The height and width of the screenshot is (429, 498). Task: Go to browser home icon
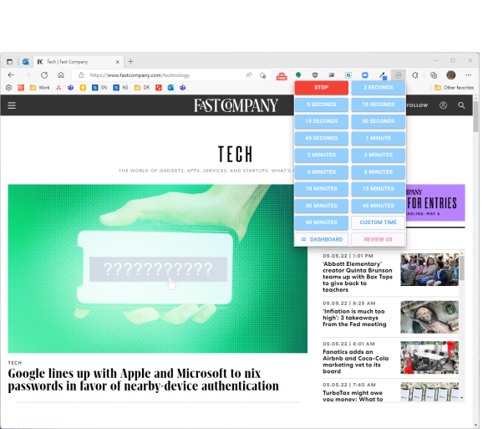61,75
